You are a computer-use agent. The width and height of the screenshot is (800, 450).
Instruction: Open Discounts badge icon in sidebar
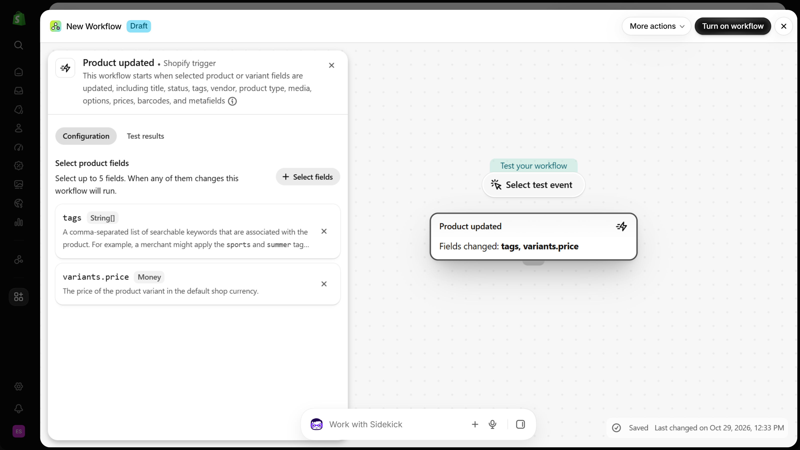(19, 166)
